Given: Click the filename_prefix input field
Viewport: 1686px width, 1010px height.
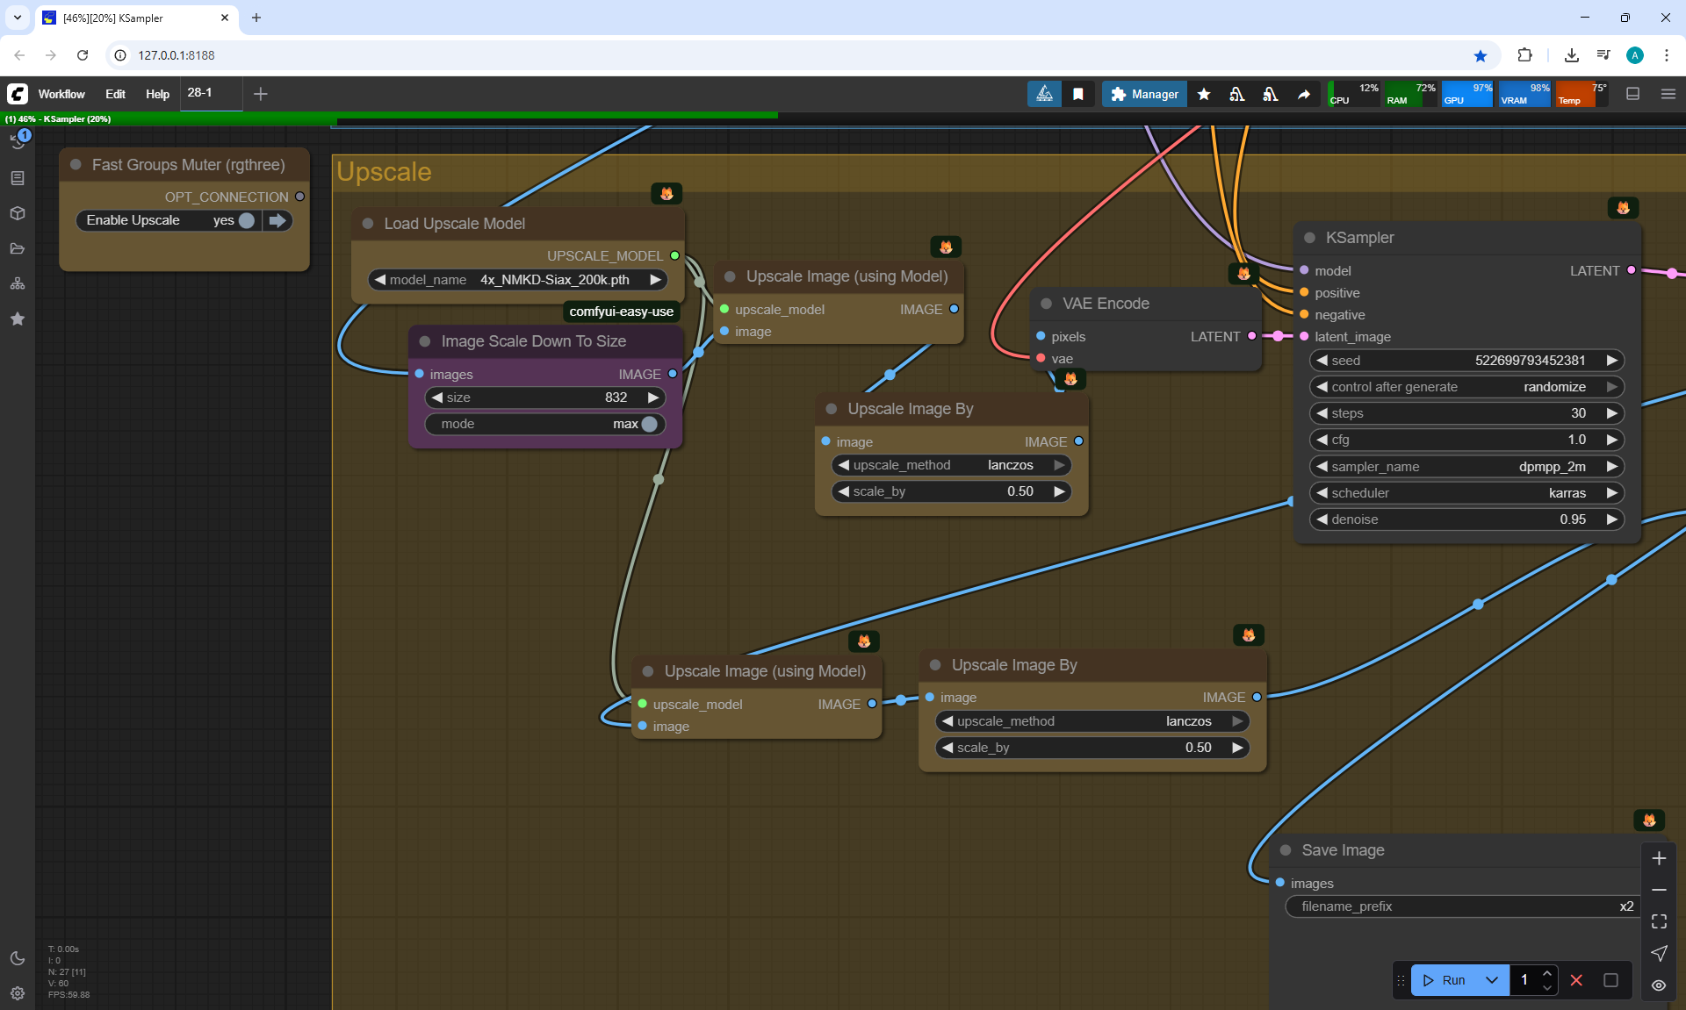Looking at the screenshot, I should [x=1464, y=906].
